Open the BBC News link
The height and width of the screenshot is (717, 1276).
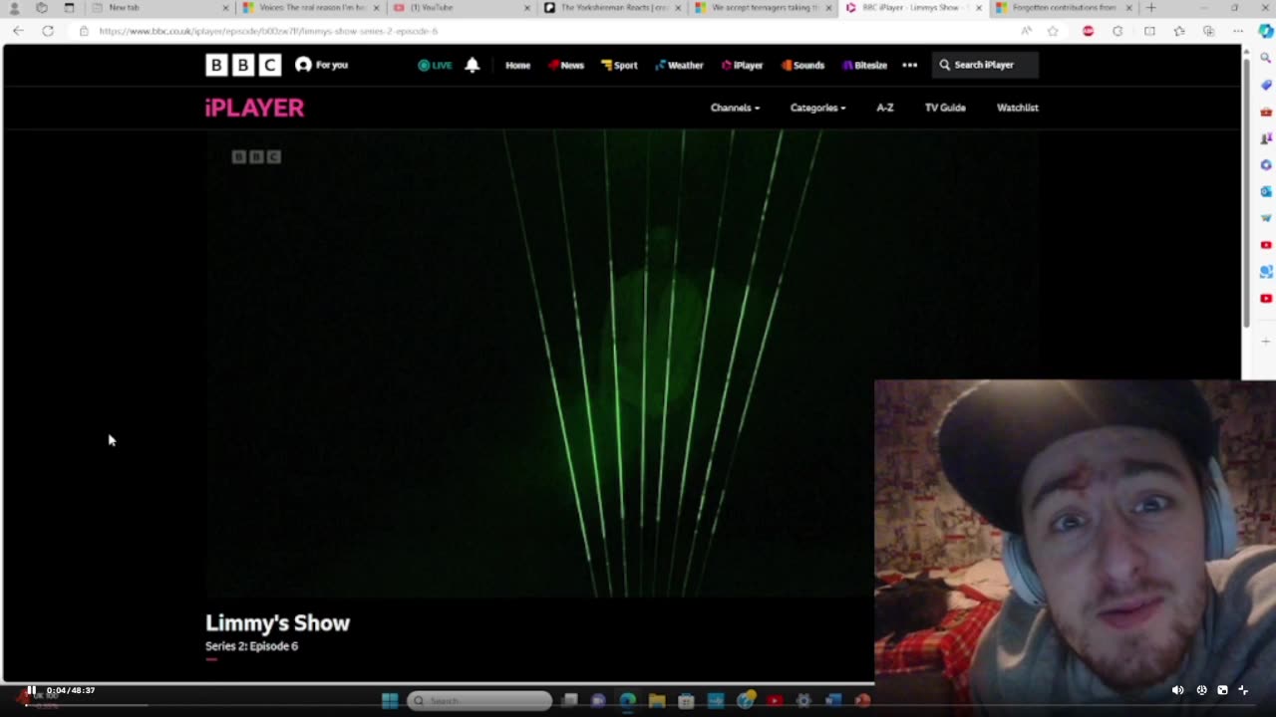[565, 65]
